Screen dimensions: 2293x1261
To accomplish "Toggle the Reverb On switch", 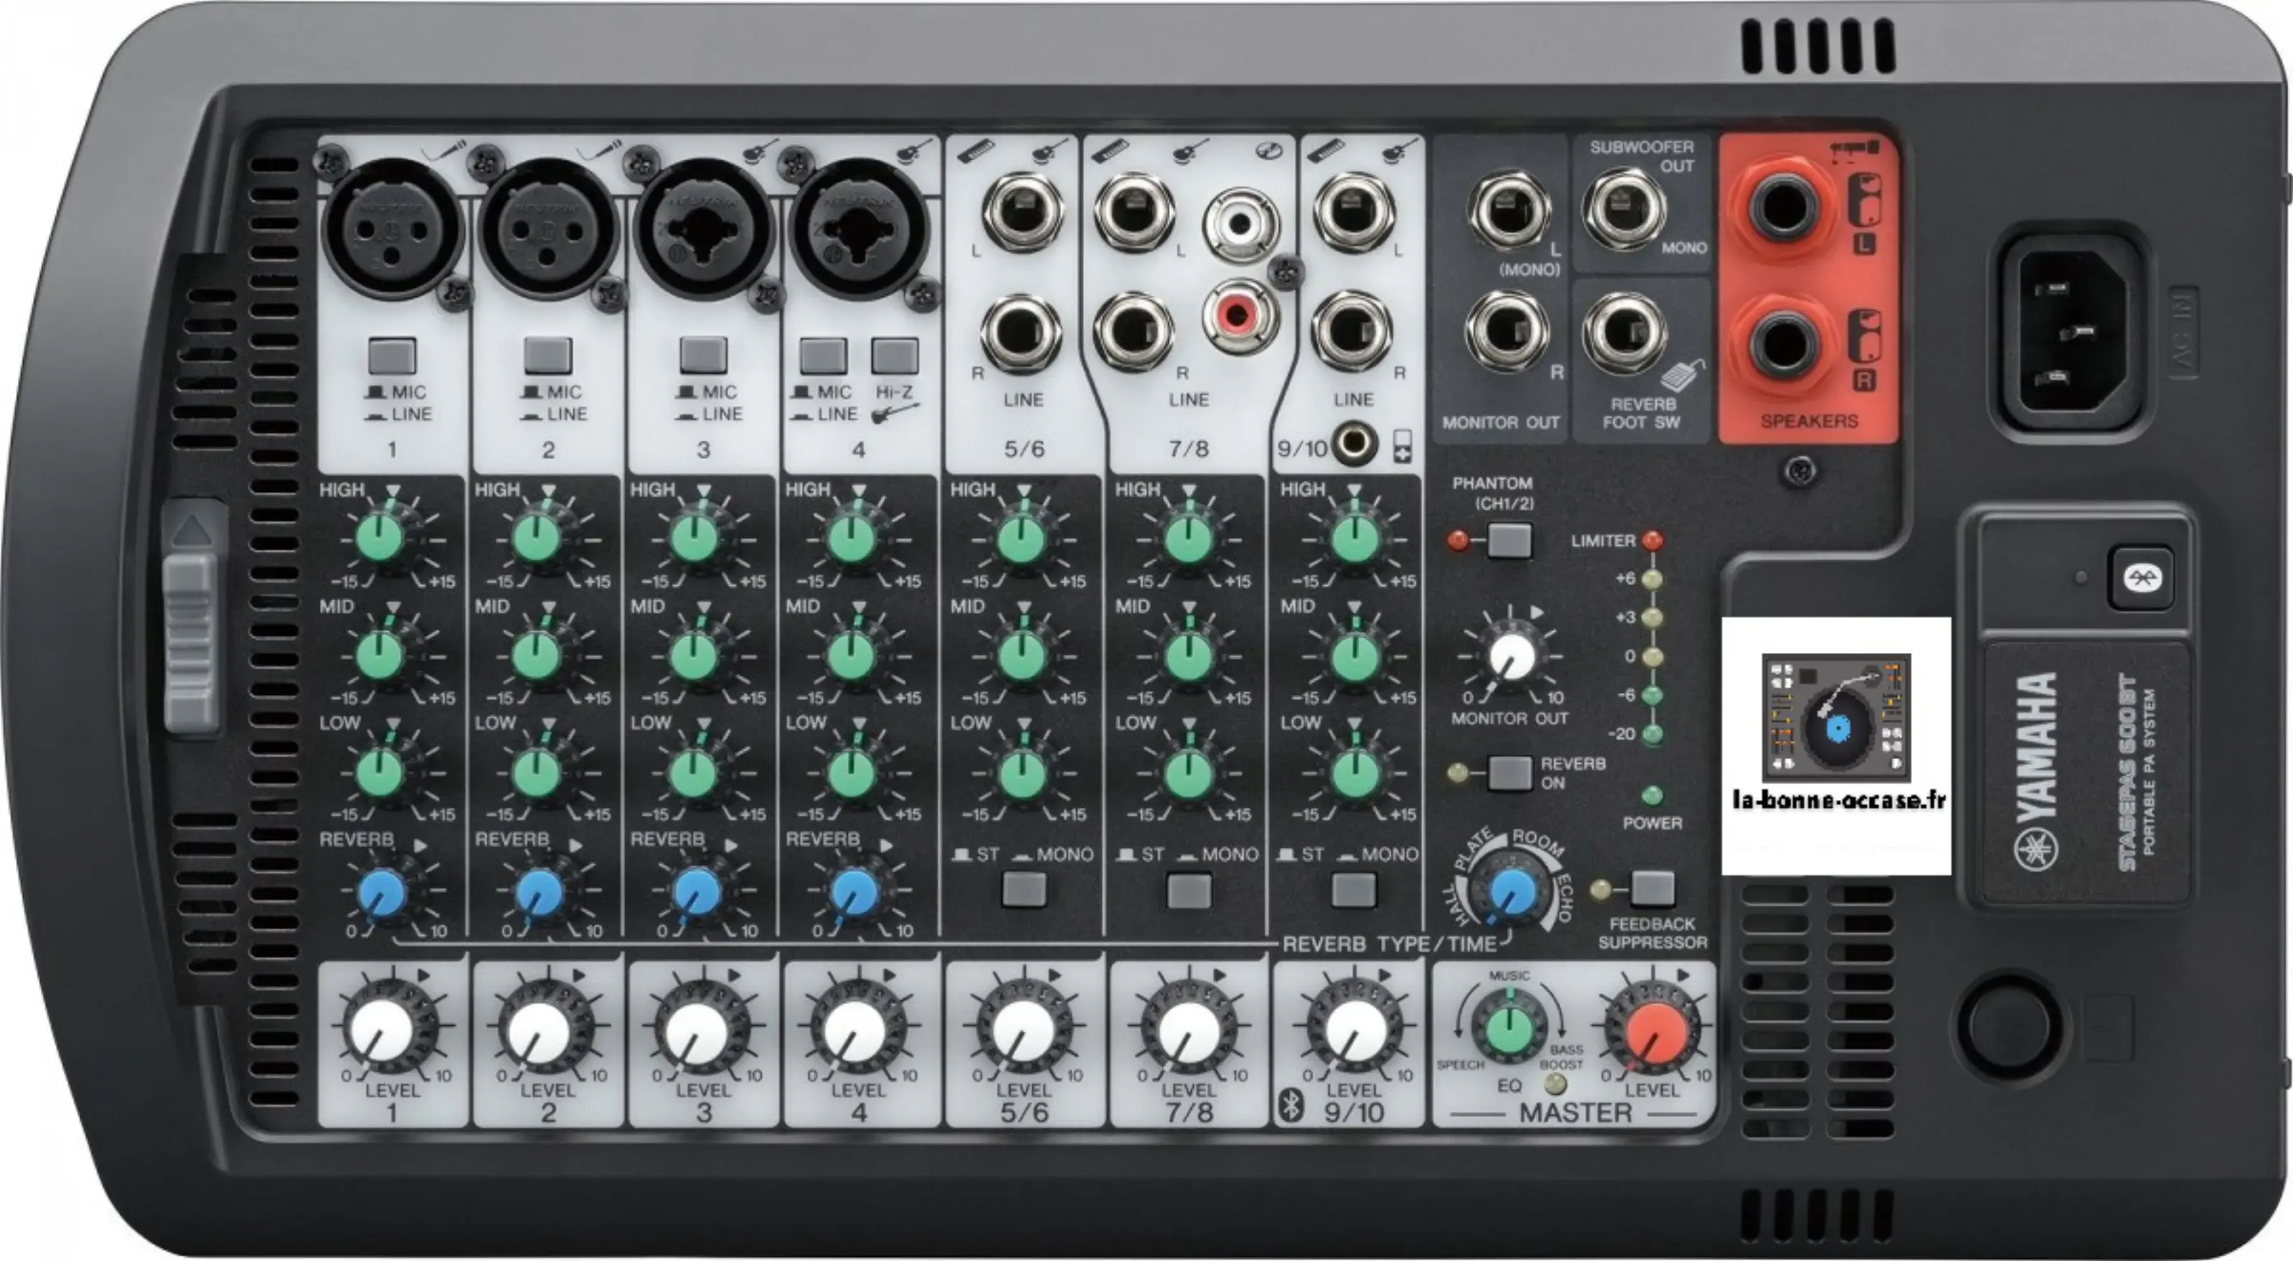I will (x=1510, y=773).
